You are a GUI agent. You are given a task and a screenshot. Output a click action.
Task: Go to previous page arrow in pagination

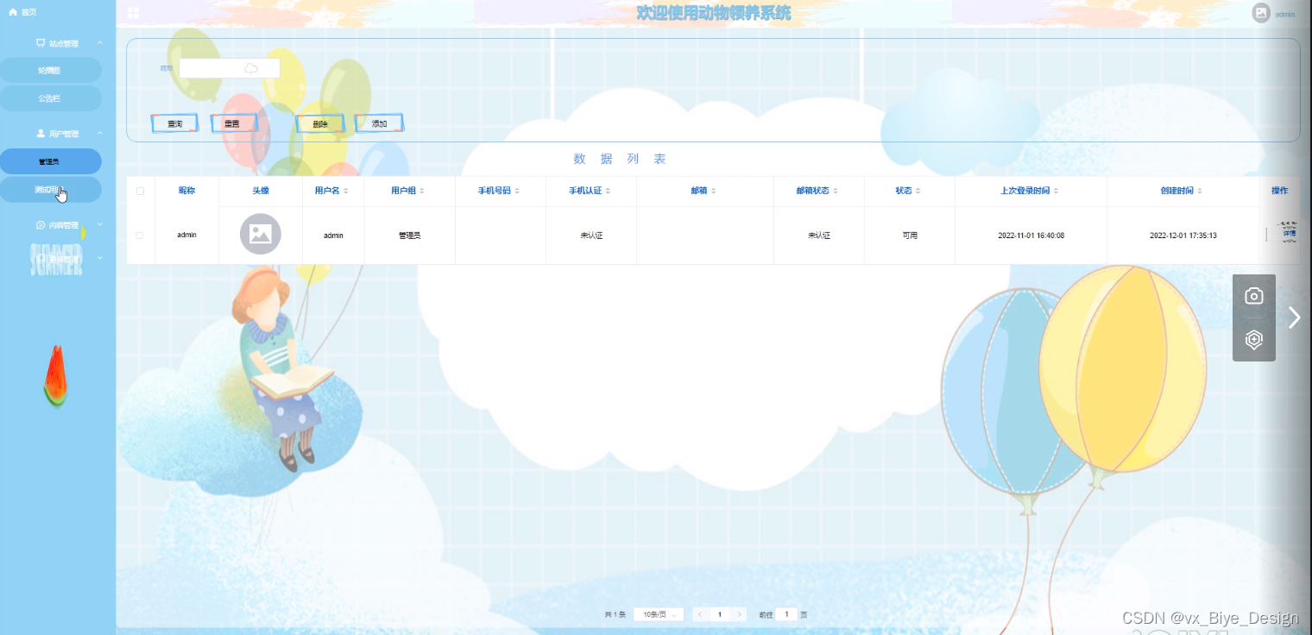700,615
